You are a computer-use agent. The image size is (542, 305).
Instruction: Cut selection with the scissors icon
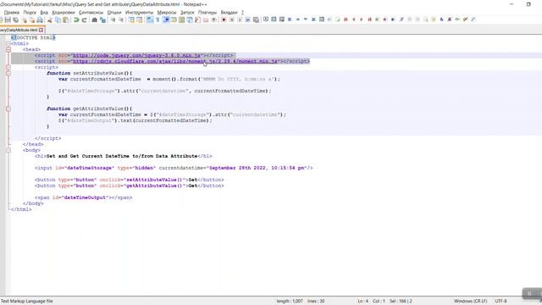(49, 19)
